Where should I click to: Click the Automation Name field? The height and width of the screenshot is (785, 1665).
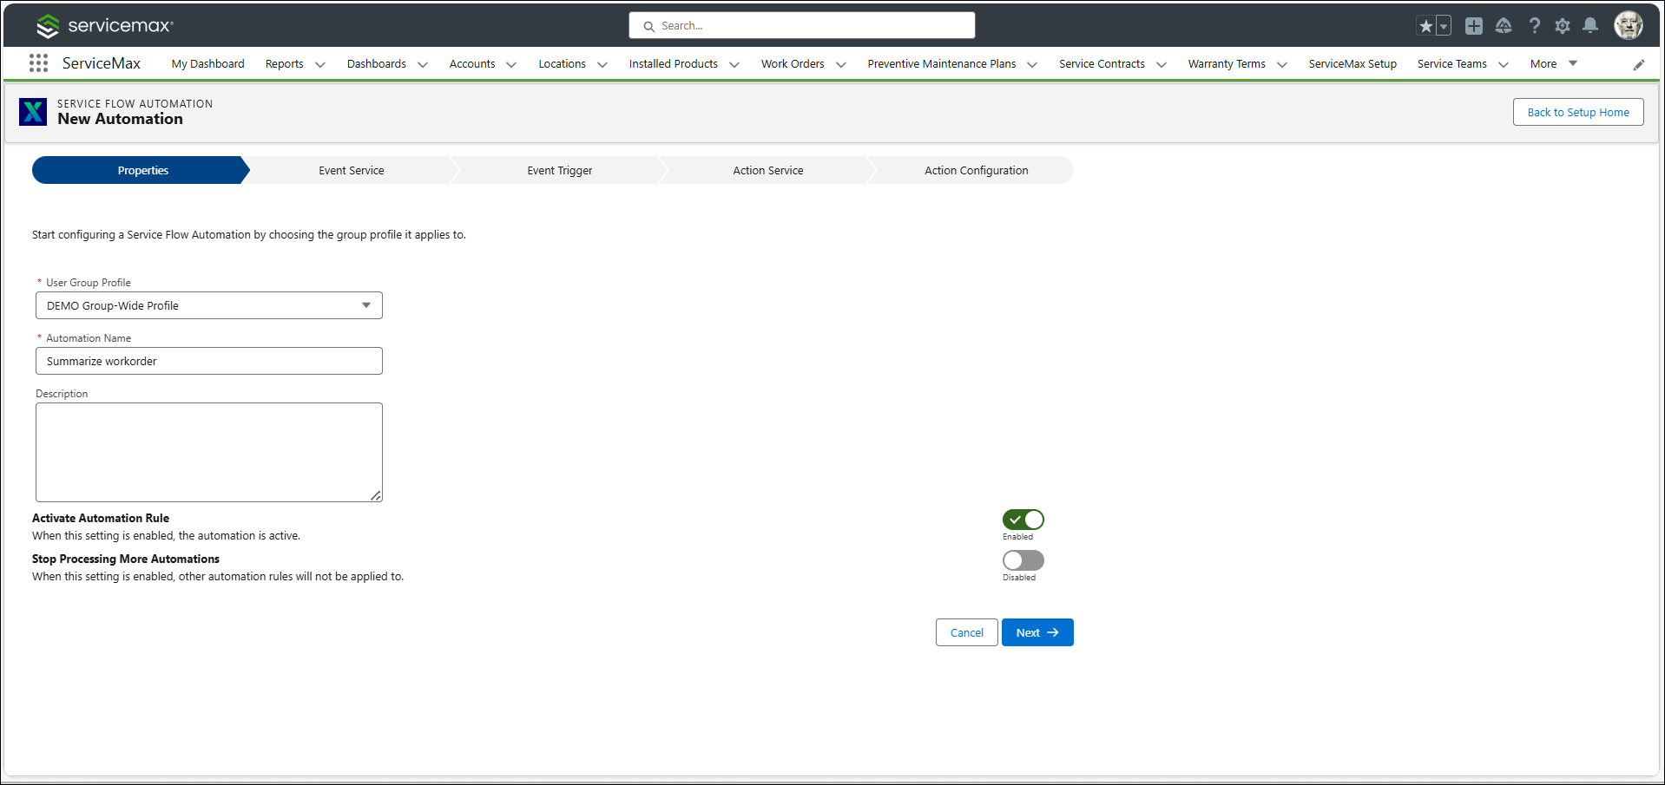[x=209, y=361]
